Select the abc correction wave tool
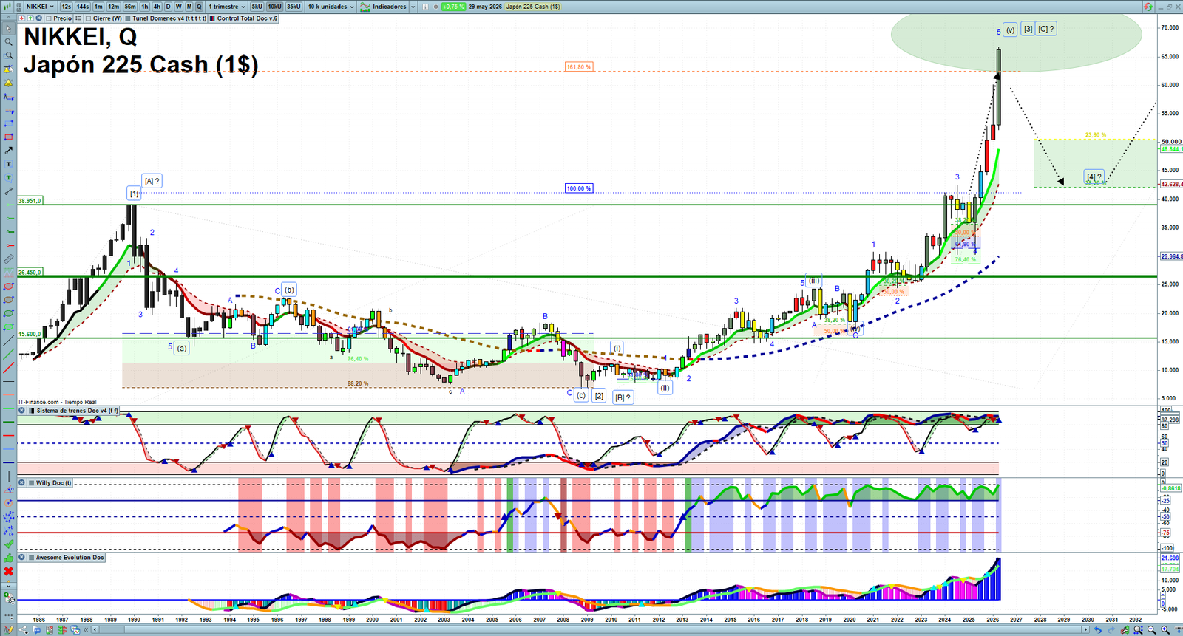The height and width of the screenshot is (636, 1183). (x=8, y=530)
